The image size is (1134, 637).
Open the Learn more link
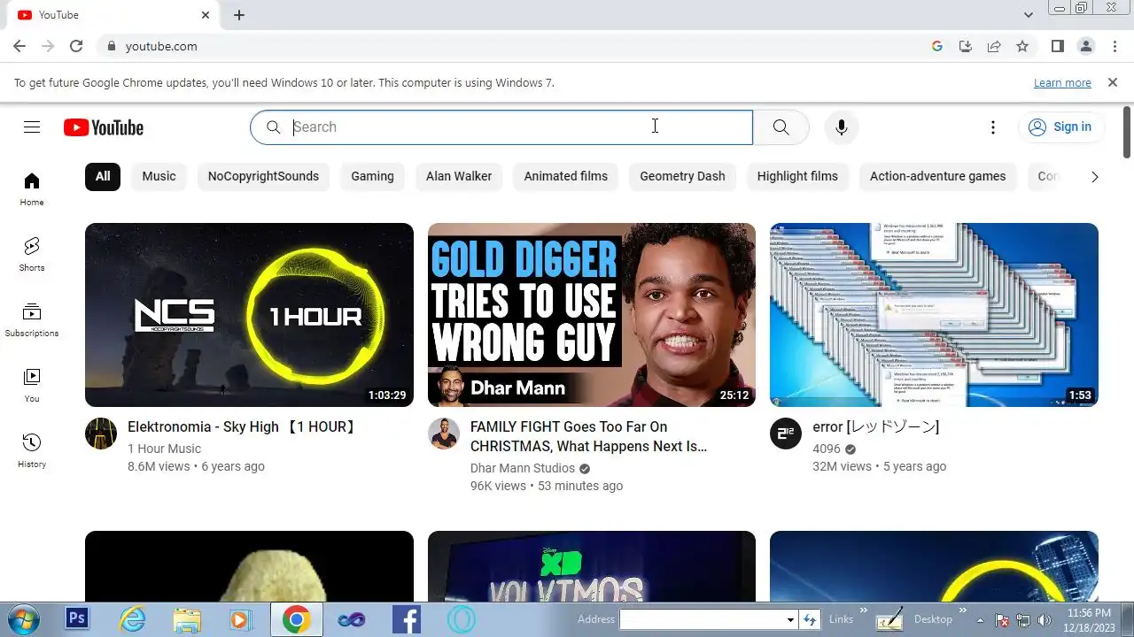click(1062, 83)
